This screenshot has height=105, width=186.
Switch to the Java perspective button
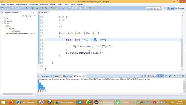coord(171,8)
